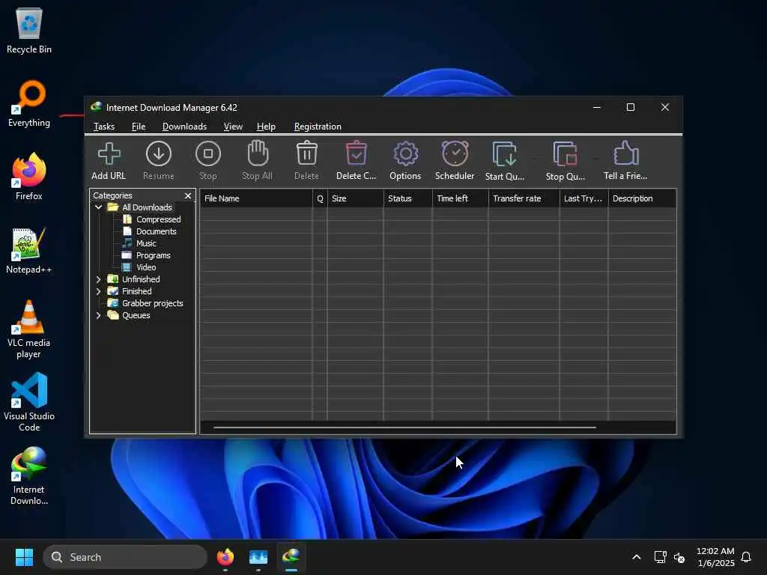767x575 pixels.
Task: Show hidden icons via the tray chevron
Action: tap(637, 557)
